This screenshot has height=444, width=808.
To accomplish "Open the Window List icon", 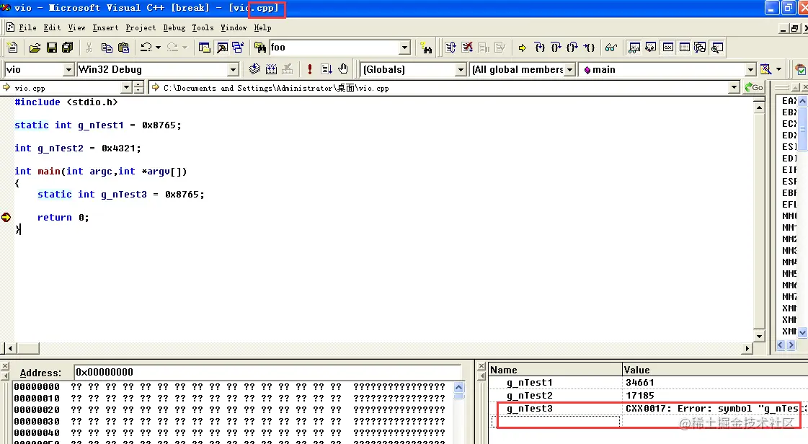I will (238, 48).
